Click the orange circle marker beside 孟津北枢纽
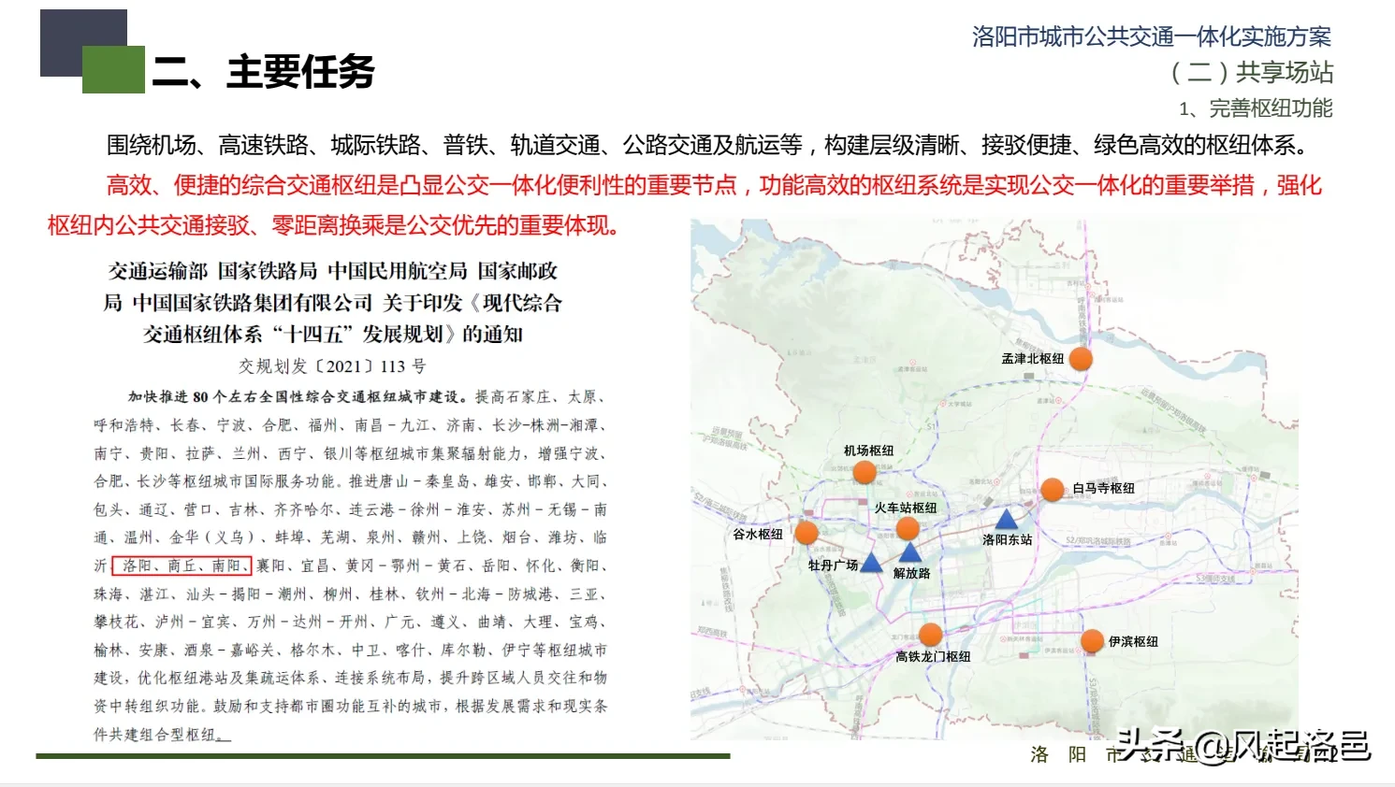1395x787 pixels. click(1081, 359)
